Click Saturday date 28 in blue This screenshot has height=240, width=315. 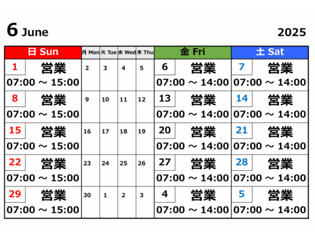(x=242, y=162)
